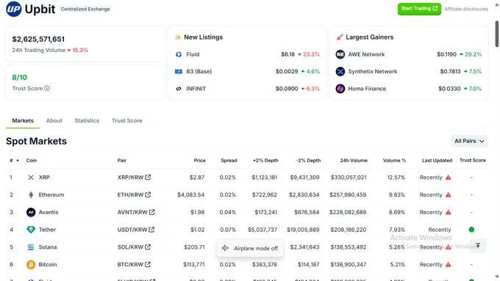Click the page vertical scrollbar thumb
The height and width of the screenshot is (281, 500).
497,34
